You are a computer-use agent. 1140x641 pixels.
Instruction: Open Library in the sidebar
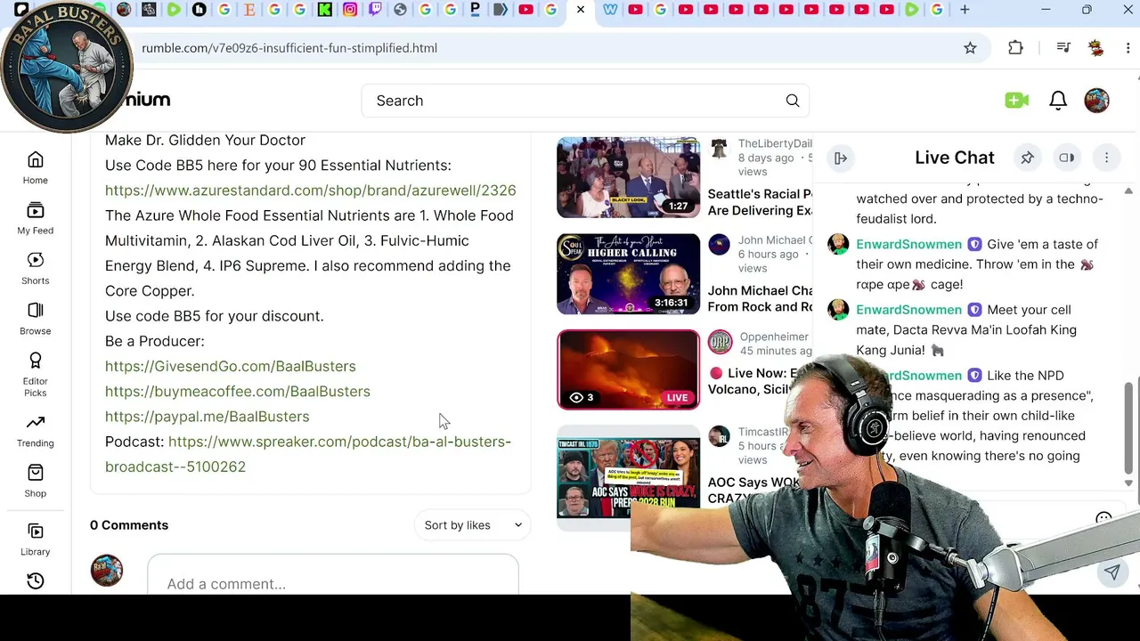click(36, 540)
